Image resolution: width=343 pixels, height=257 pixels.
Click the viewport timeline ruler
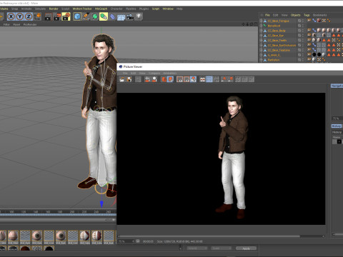(59, 211)
